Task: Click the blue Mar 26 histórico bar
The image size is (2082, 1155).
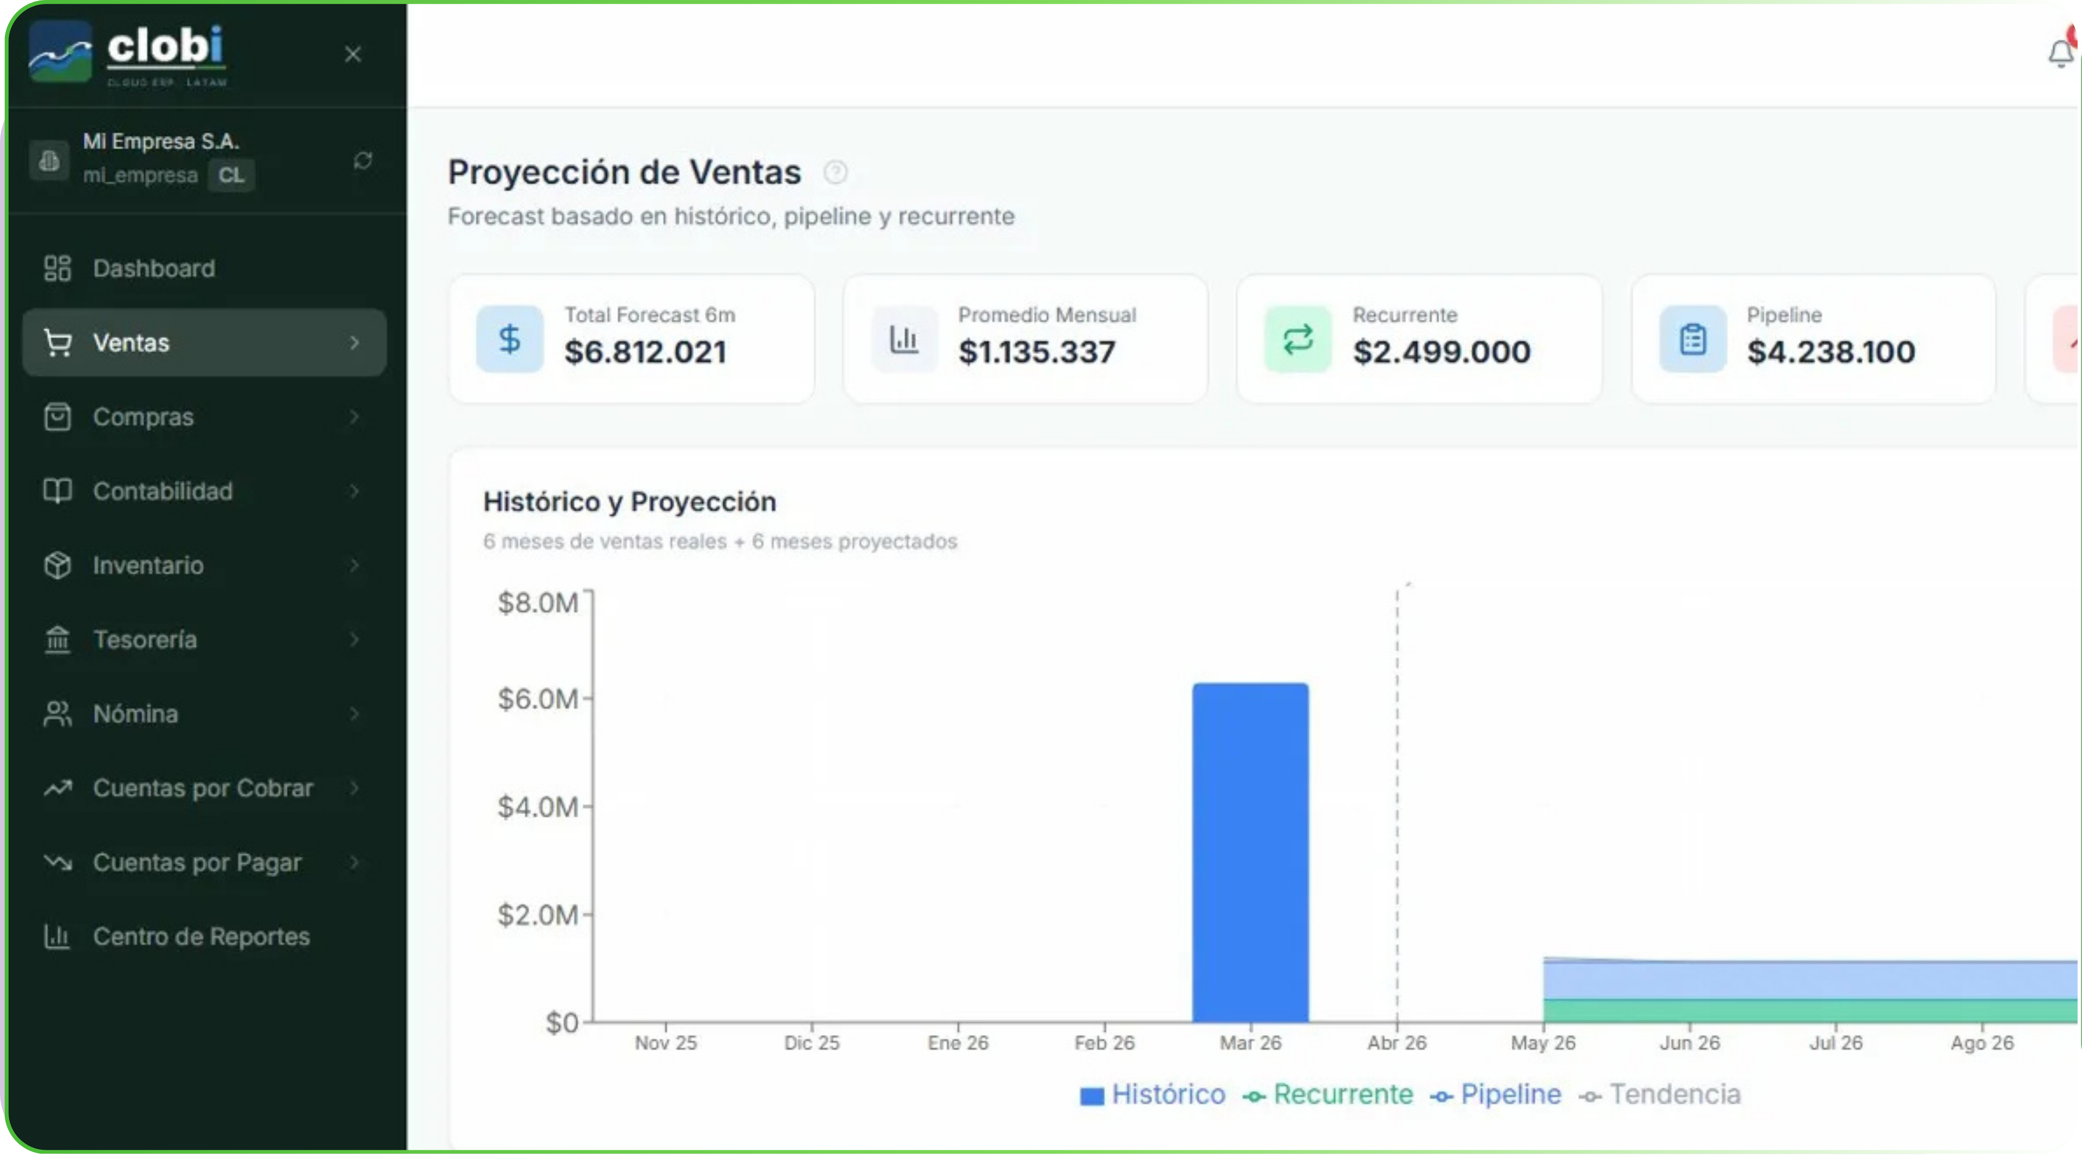Action: pyautogui.click(x=1249, y=852)
